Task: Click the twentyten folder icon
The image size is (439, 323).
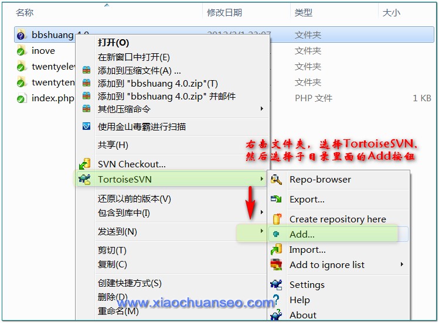Action: coord(21,83)
